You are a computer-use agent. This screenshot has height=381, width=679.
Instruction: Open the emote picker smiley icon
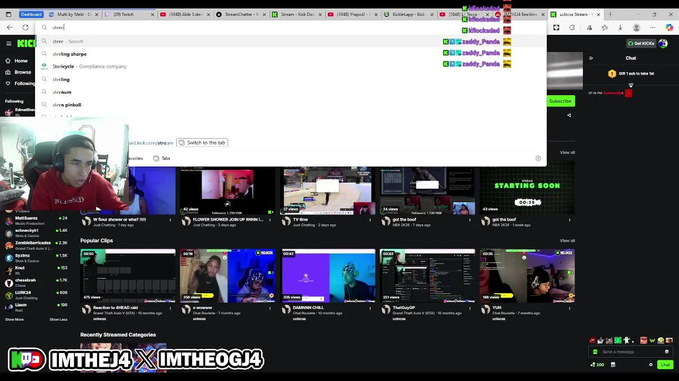click(667, 352)
